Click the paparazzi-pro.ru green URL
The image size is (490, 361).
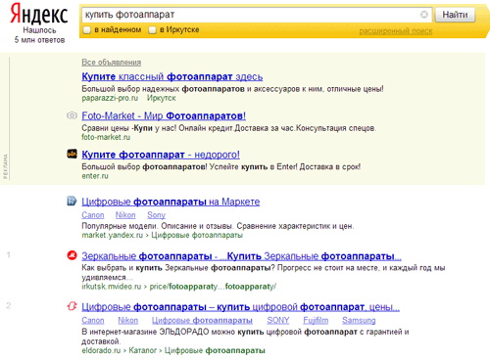click(x=110, y=98)
